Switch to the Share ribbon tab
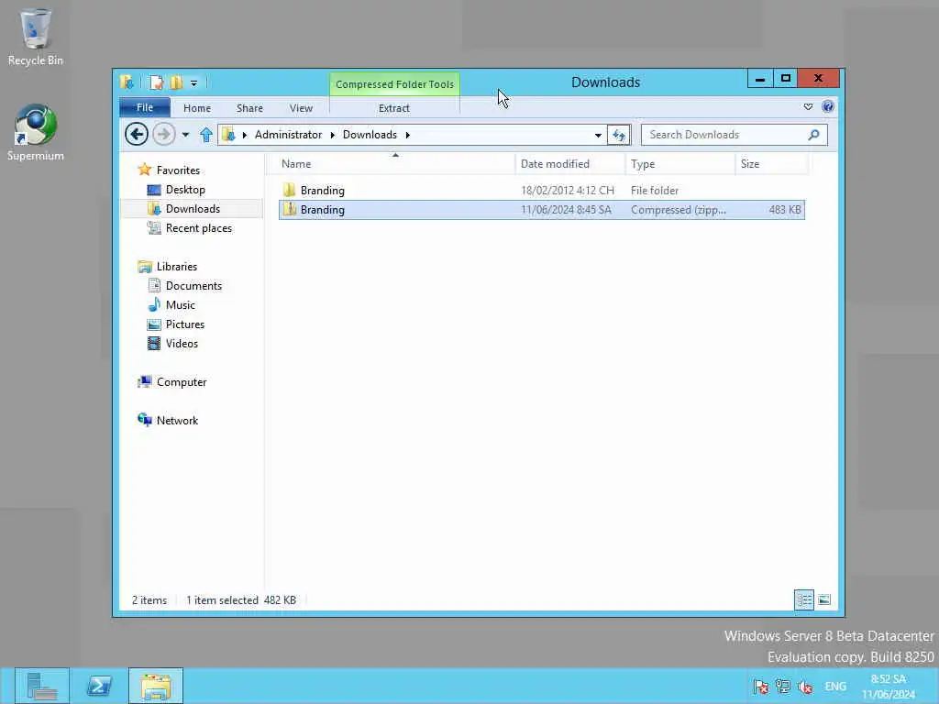Viewport: 939px width, 704px height. [249, 108]
